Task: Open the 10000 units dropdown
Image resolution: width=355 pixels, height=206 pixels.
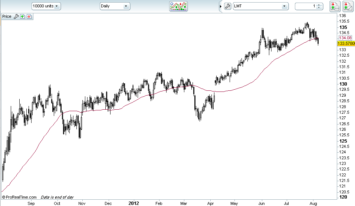Action: click(x=46, y=6)
